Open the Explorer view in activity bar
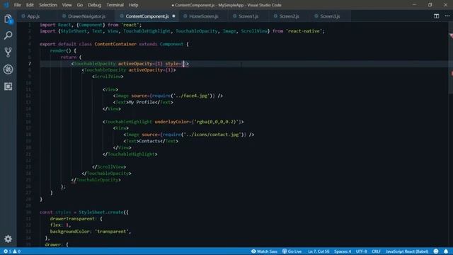Screen dimensions: 453x255 (8, 19)
